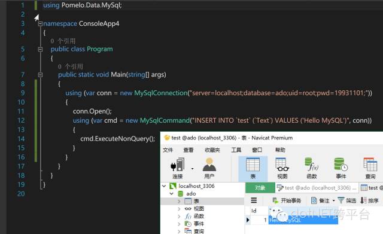
Task: Collapse the ado database node
Action: pyautogui.click(x=172, y=194)
